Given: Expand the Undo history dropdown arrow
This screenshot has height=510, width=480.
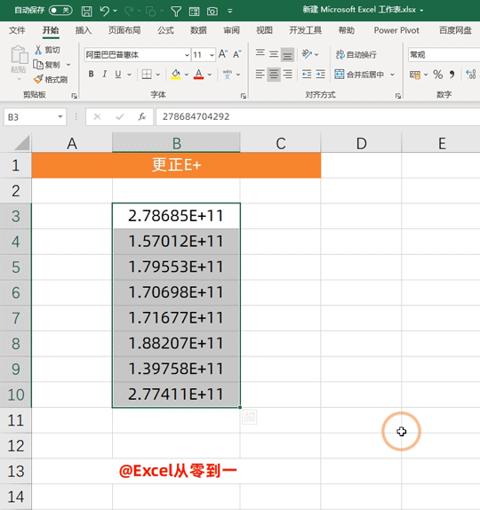Looking at the screenshot, I should 116,12.
